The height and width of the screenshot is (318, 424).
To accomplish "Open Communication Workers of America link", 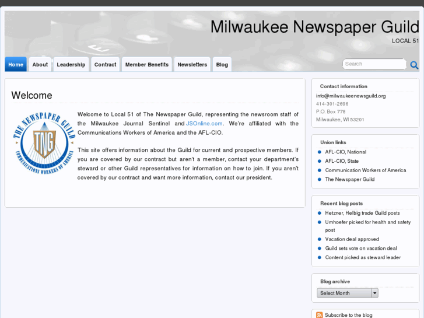I will tap(366, 170).
